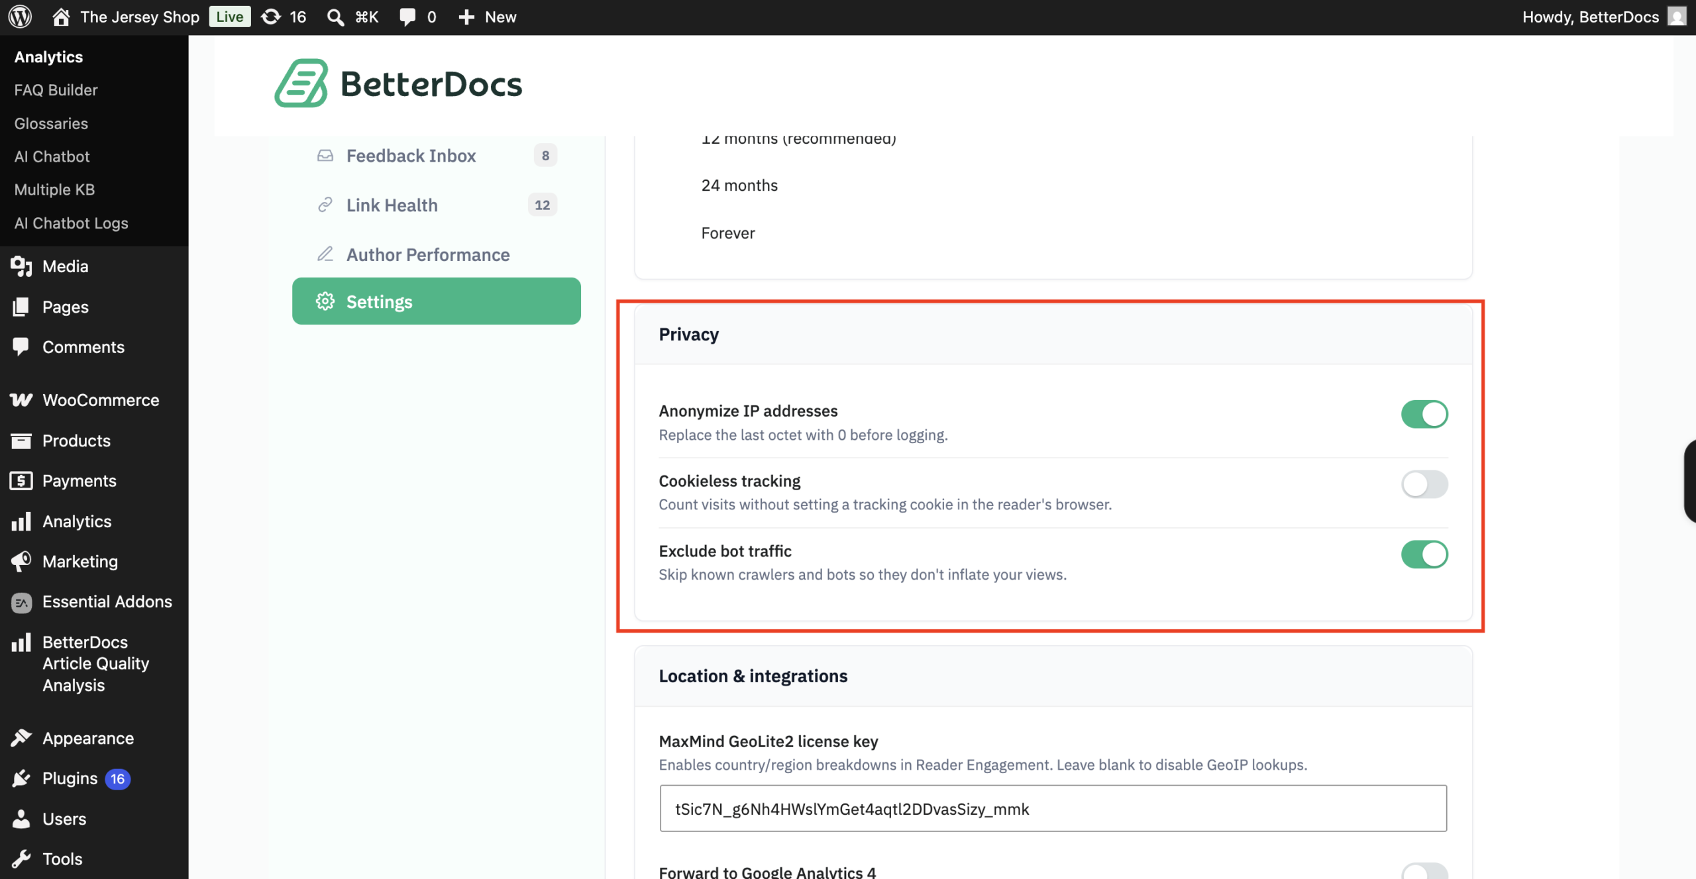Screen dimensions: 1696x879
Task: Click the Feedback Inbox tray icon
Action: tap(325, 156)
